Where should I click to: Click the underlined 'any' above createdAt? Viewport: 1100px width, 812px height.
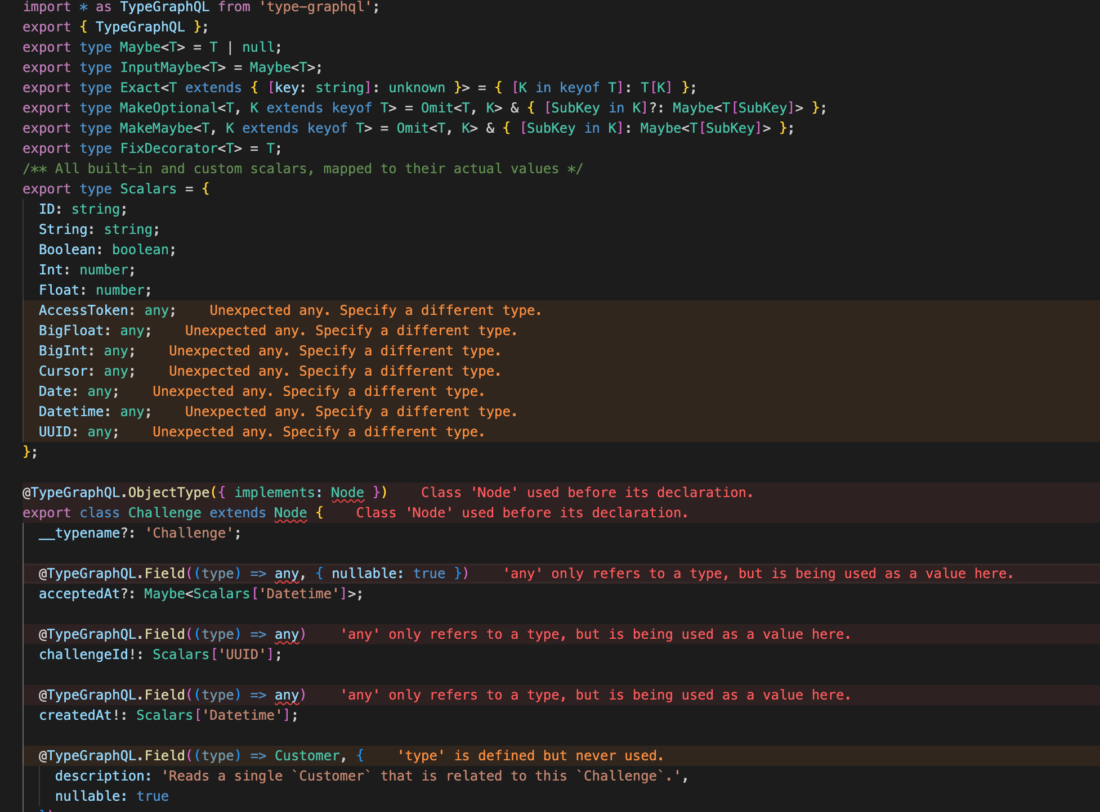point(287,695)
